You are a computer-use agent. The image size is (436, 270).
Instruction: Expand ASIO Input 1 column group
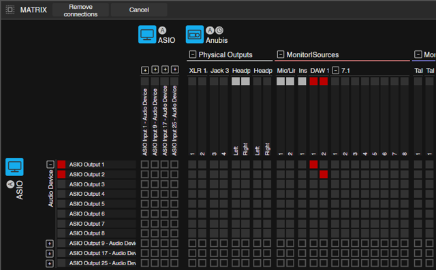[x=145, y=70]
